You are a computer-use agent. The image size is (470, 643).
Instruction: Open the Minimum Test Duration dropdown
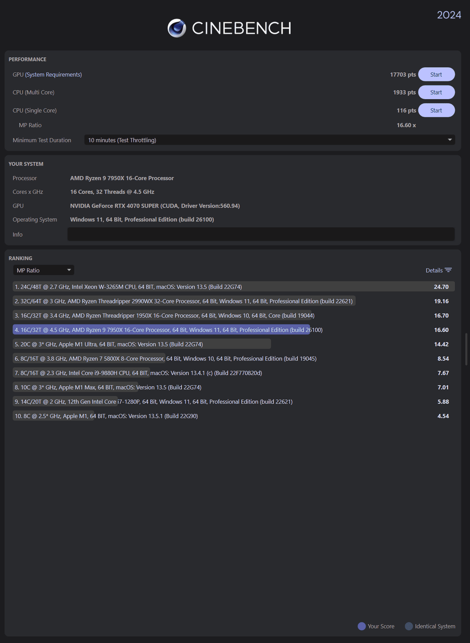click(270, 140)
